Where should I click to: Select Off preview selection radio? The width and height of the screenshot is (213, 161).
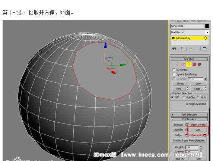(x=172, y=98)
